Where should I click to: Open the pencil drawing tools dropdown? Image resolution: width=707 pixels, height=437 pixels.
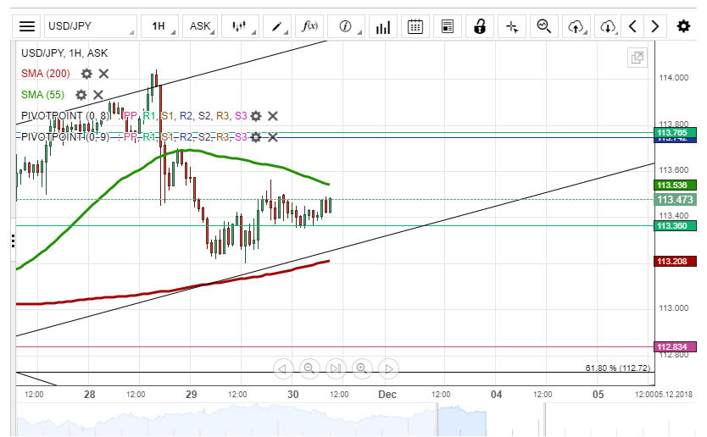click(277, 26)
